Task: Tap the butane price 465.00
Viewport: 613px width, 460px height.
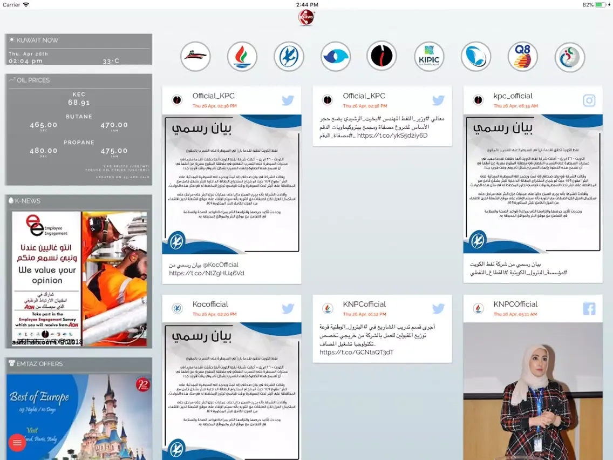Action: click(x=43, y=125)
